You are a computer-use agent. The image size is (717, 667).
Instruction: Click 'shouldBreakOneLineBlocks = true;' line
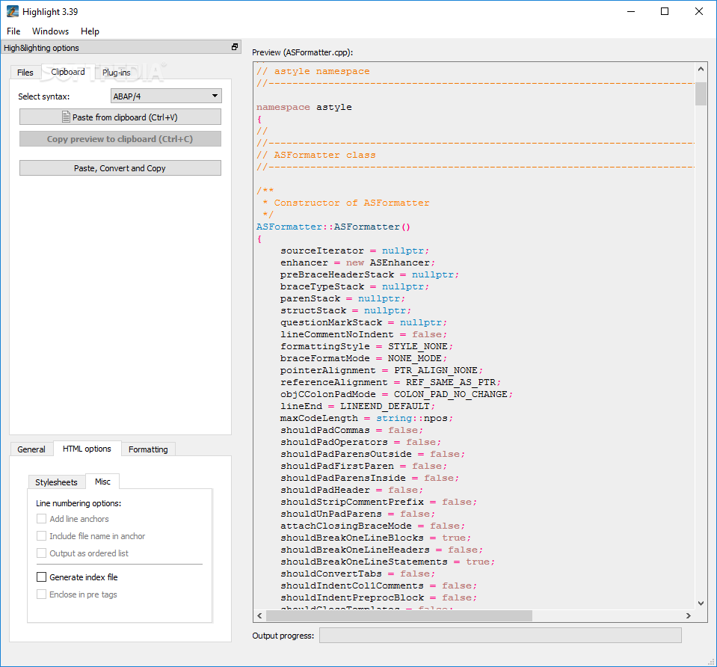pos(375,538)
